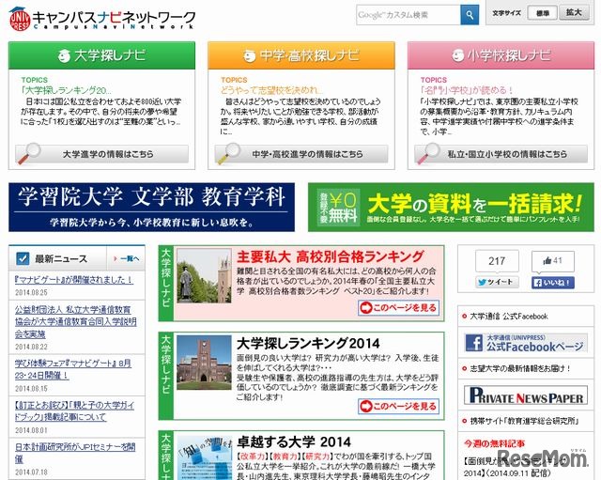Click the Campus Navi Network logo
The image size is (601, 480).
(x=102, y=19)
